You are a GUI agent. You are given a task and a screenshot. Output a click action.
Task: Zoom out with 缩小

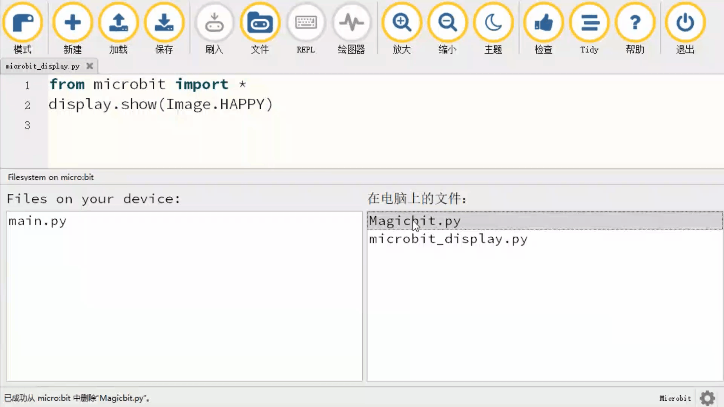coord(447,28)
